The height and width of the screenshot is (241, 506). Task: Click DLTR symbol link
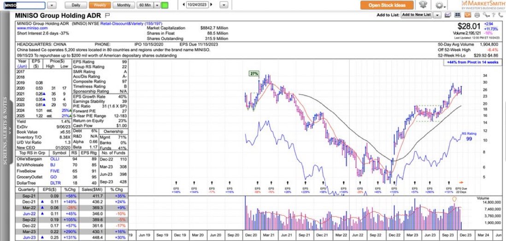coord(55,183)
